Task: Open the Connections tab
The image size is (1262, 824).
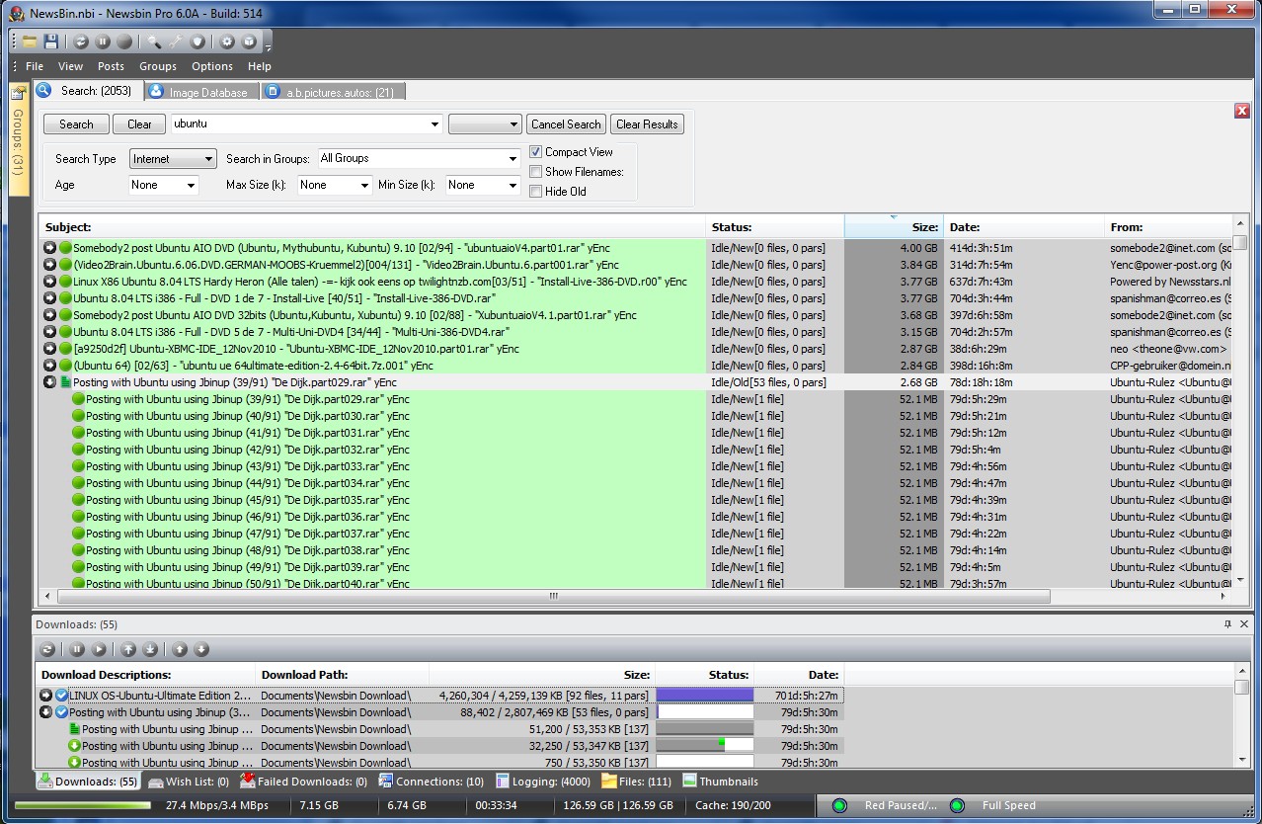Action: coord(431,782)
